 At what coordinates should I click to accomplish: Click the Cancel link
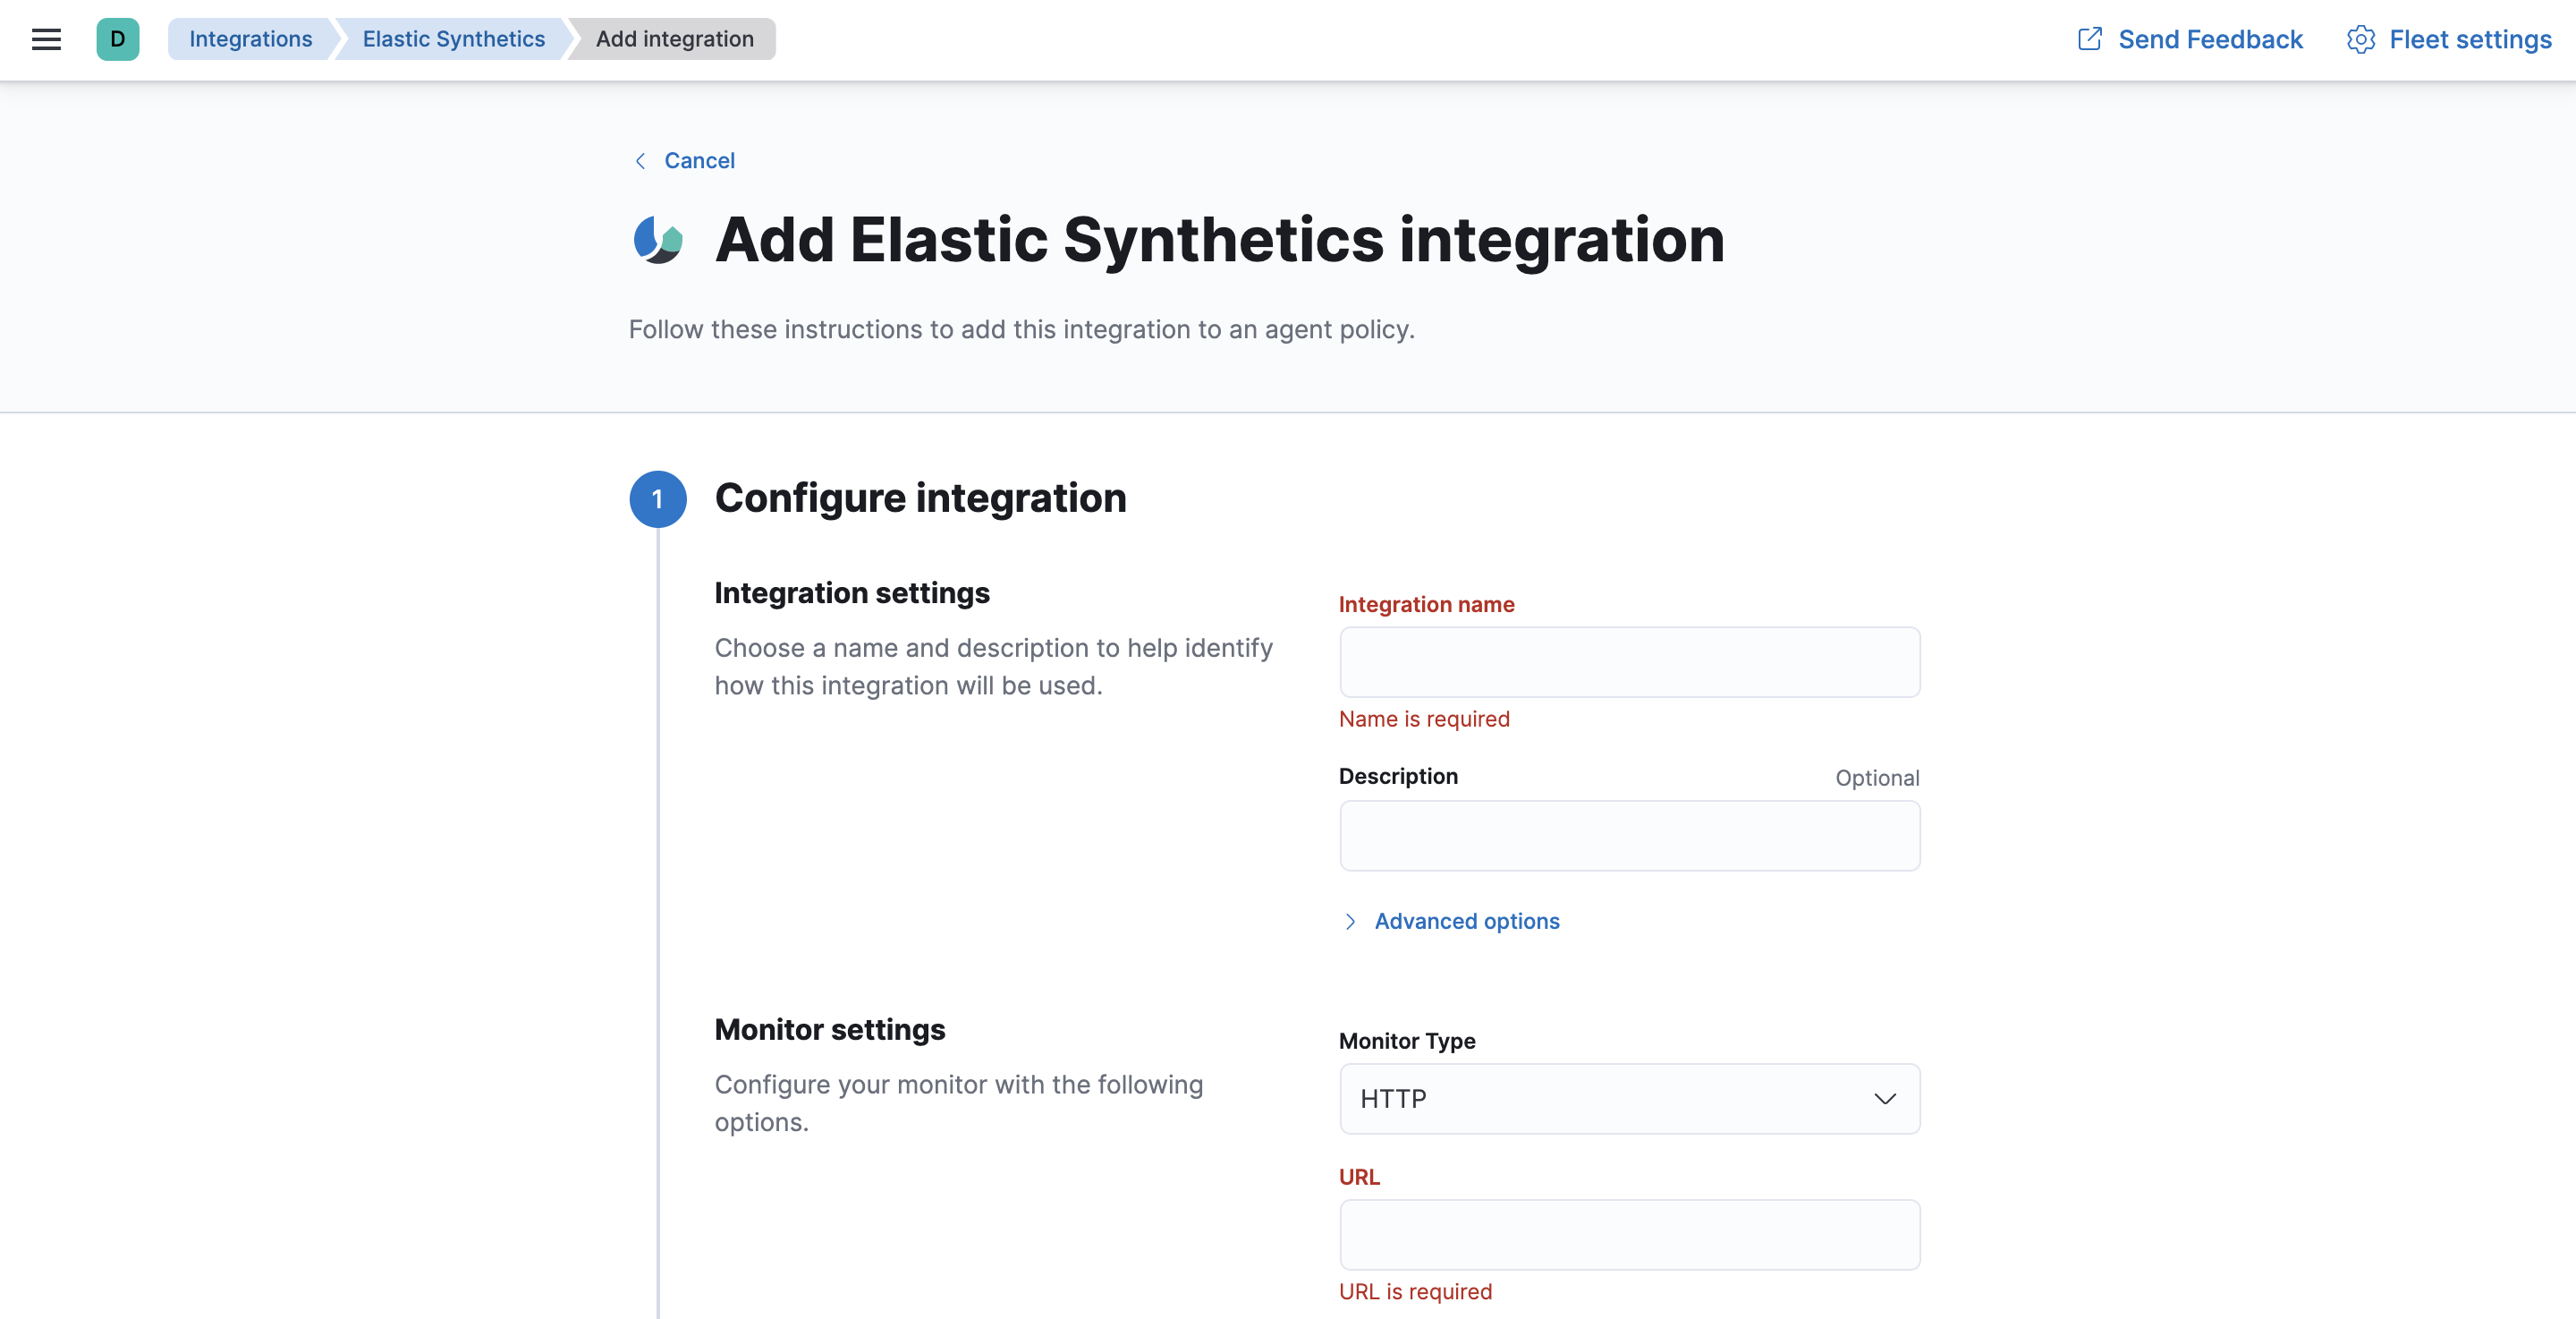point(699,160)
